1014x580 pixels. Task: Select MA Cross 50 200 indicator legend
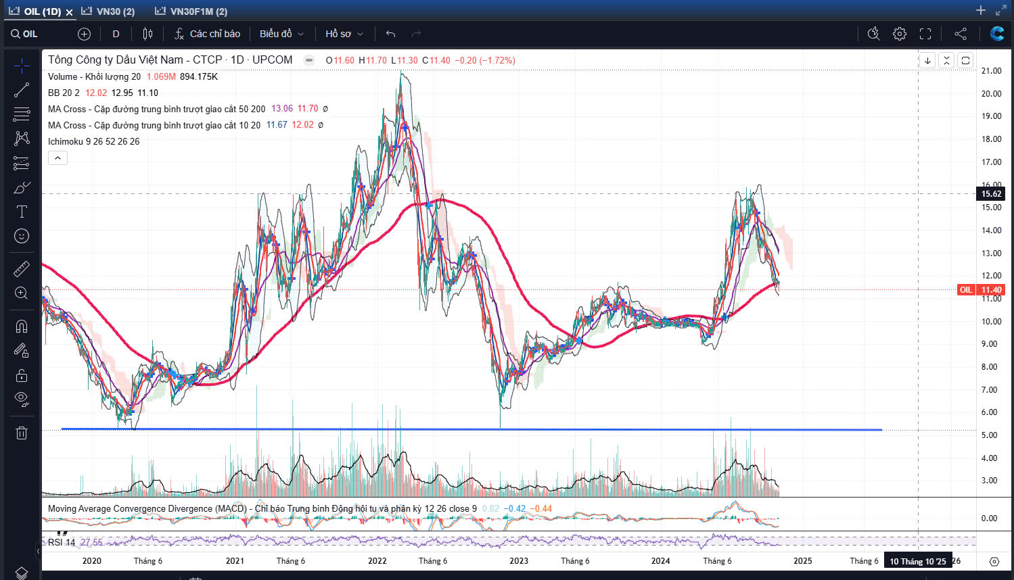(156, 109)
